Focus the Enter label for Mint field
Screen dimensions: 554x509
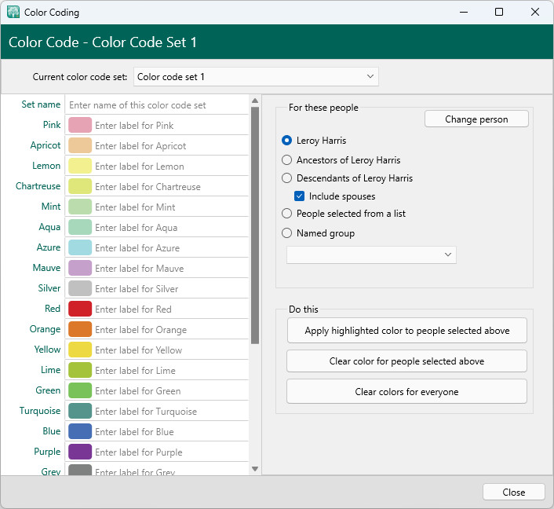point(171,207)
